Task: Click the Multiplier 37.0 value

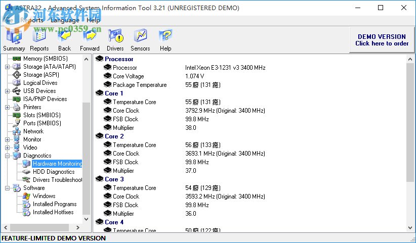Action: pyautogui.click(x=190, y=171)
